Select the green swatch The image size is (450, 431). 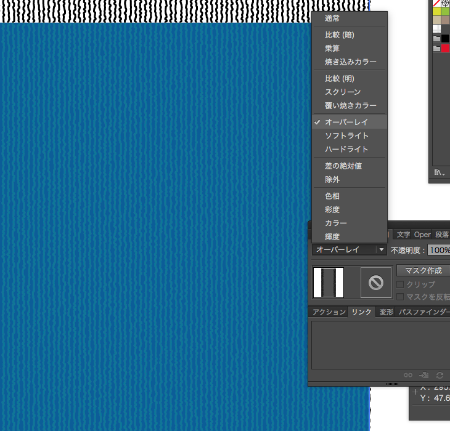446,12
